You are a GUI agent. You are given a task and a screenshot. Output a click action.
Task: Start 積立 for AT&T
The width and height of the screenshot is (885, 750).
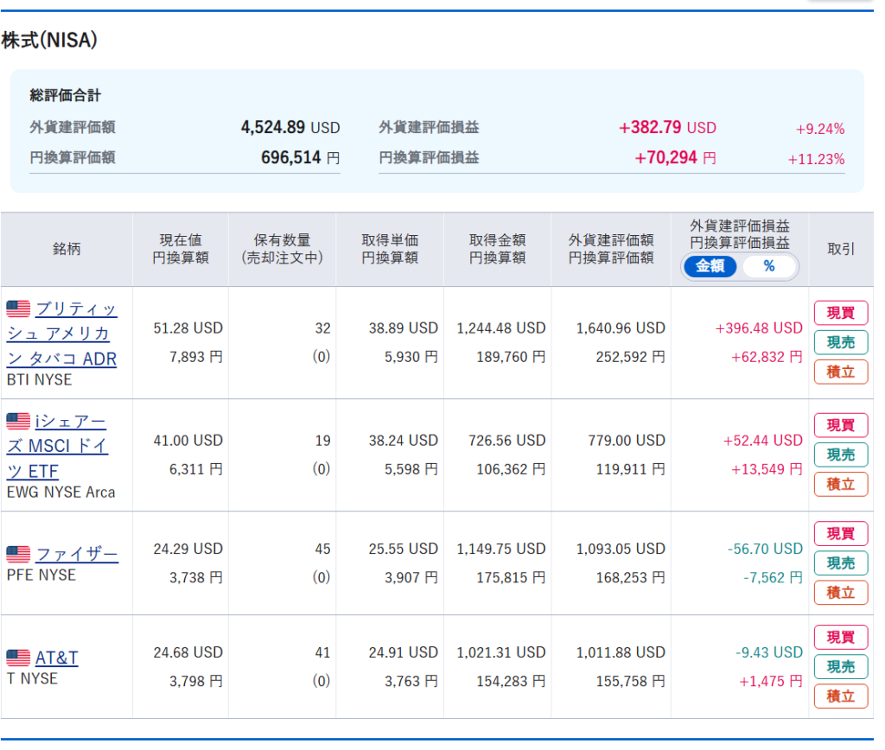(x=840, y=696)
